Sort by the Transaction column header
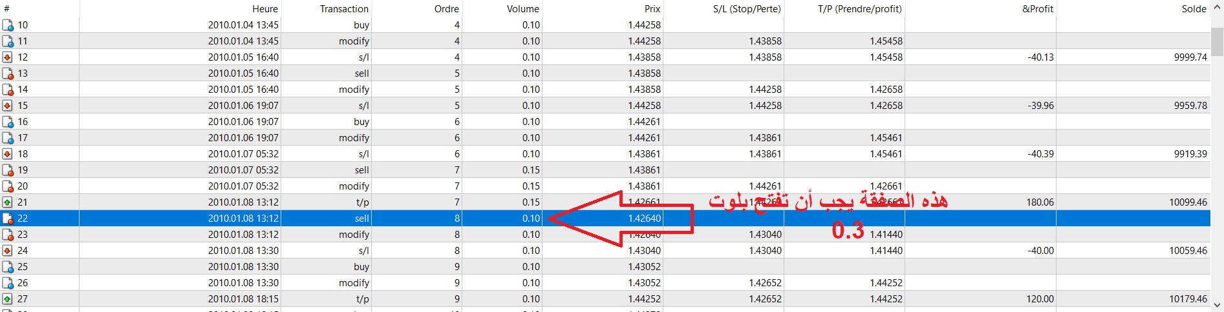 pyautogui.click(x=344, y=8)
